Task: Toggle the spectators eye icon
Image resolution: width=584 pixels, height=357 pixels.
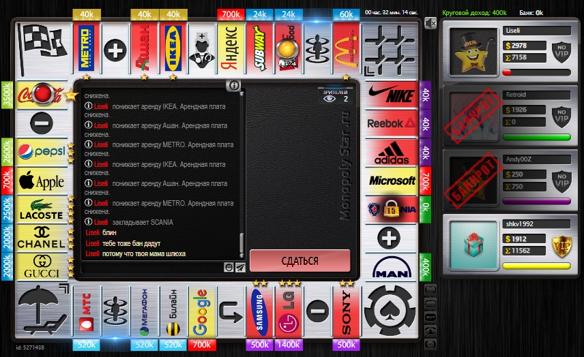Action: point(330,99)
